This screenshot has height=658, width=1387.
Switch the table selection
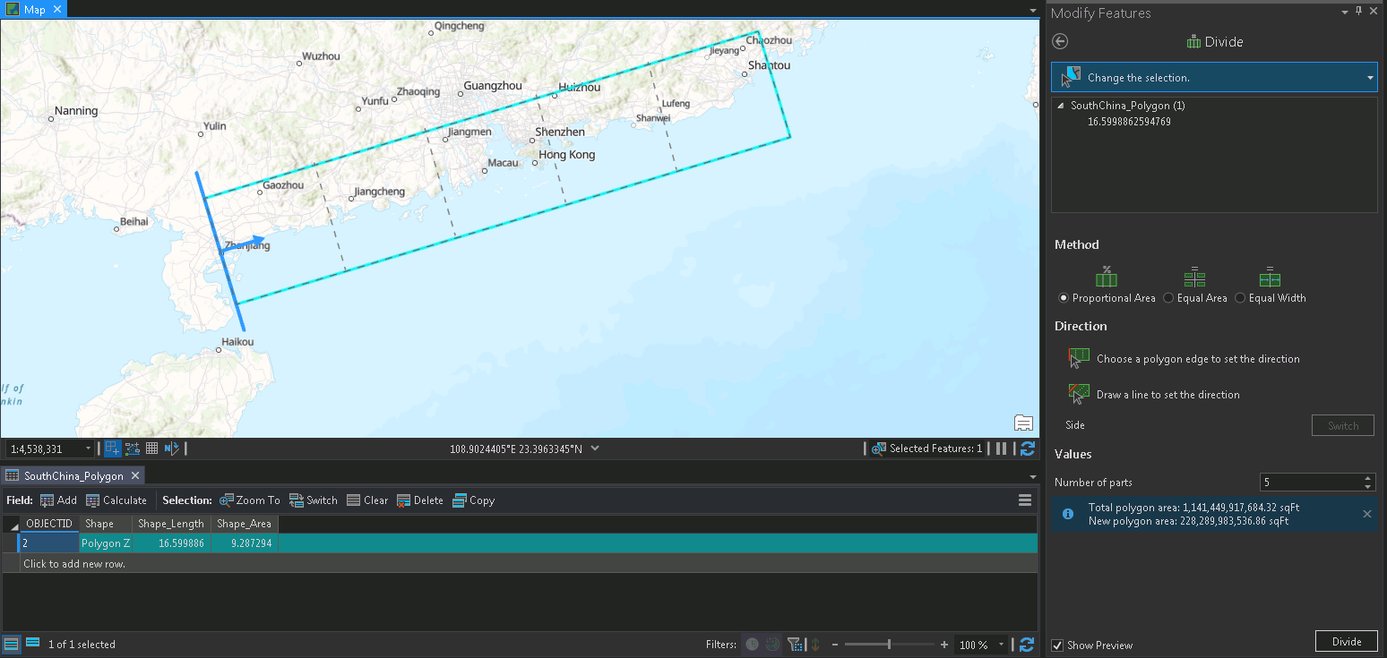pyautogui.click(x=314, y=500)
